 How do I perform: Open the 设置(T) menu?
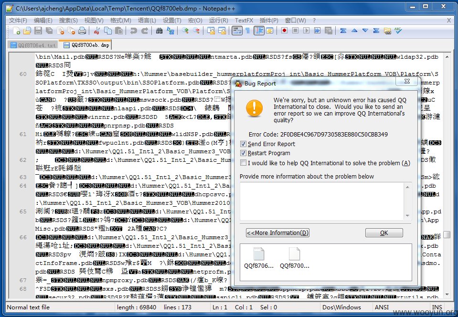(172, 21)
